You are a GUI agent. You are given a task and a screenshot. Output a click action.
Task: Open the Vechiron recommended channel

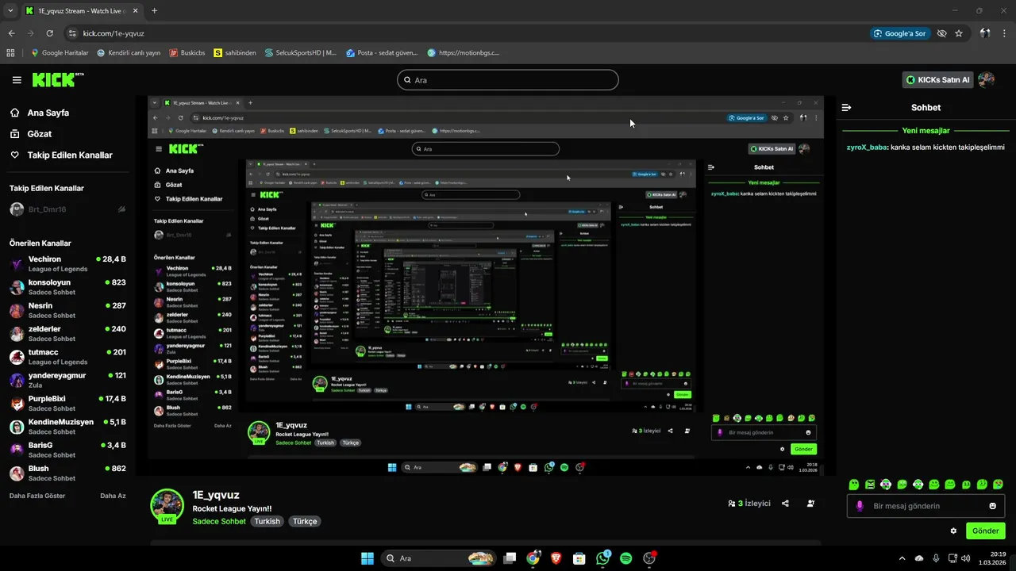[x=67, y=264]
